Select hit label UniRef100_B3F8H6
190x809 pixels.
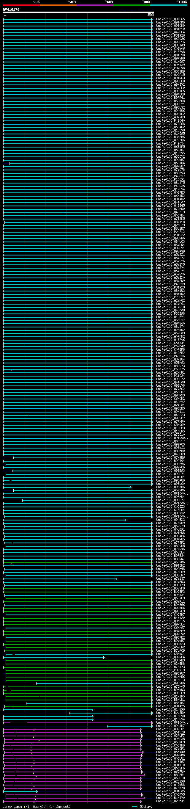(171, 137)
